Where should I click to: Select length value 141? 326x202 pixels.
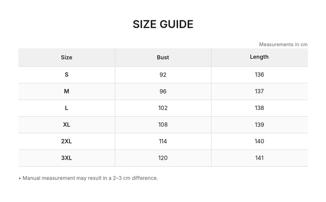tap(259, 158)
